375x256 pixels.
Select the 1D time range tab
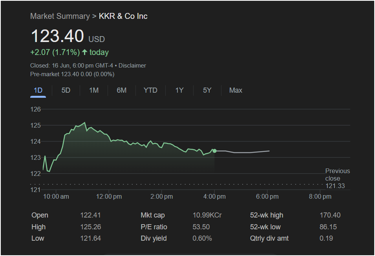point(38,90)
